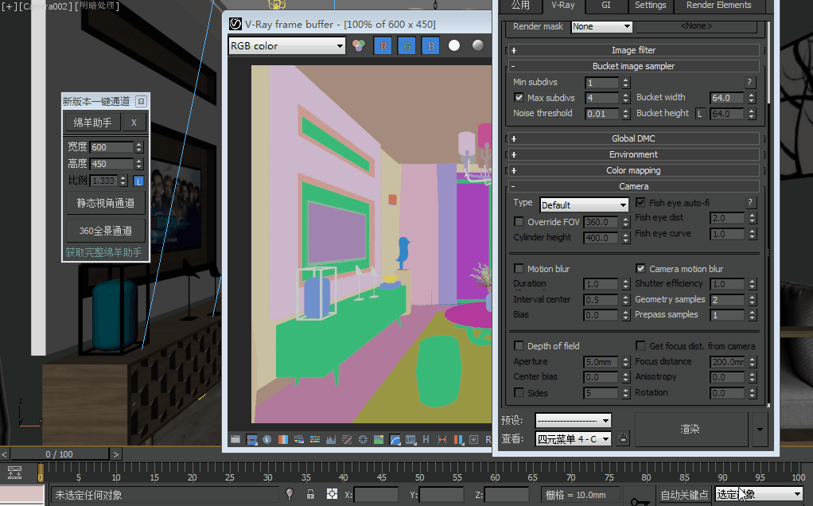Screen dimensions: 813x506
Task: Click the HSL color correction icon
Action: pos(299,439)
